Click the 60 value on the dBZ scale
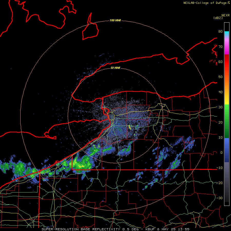 (220, 62)
